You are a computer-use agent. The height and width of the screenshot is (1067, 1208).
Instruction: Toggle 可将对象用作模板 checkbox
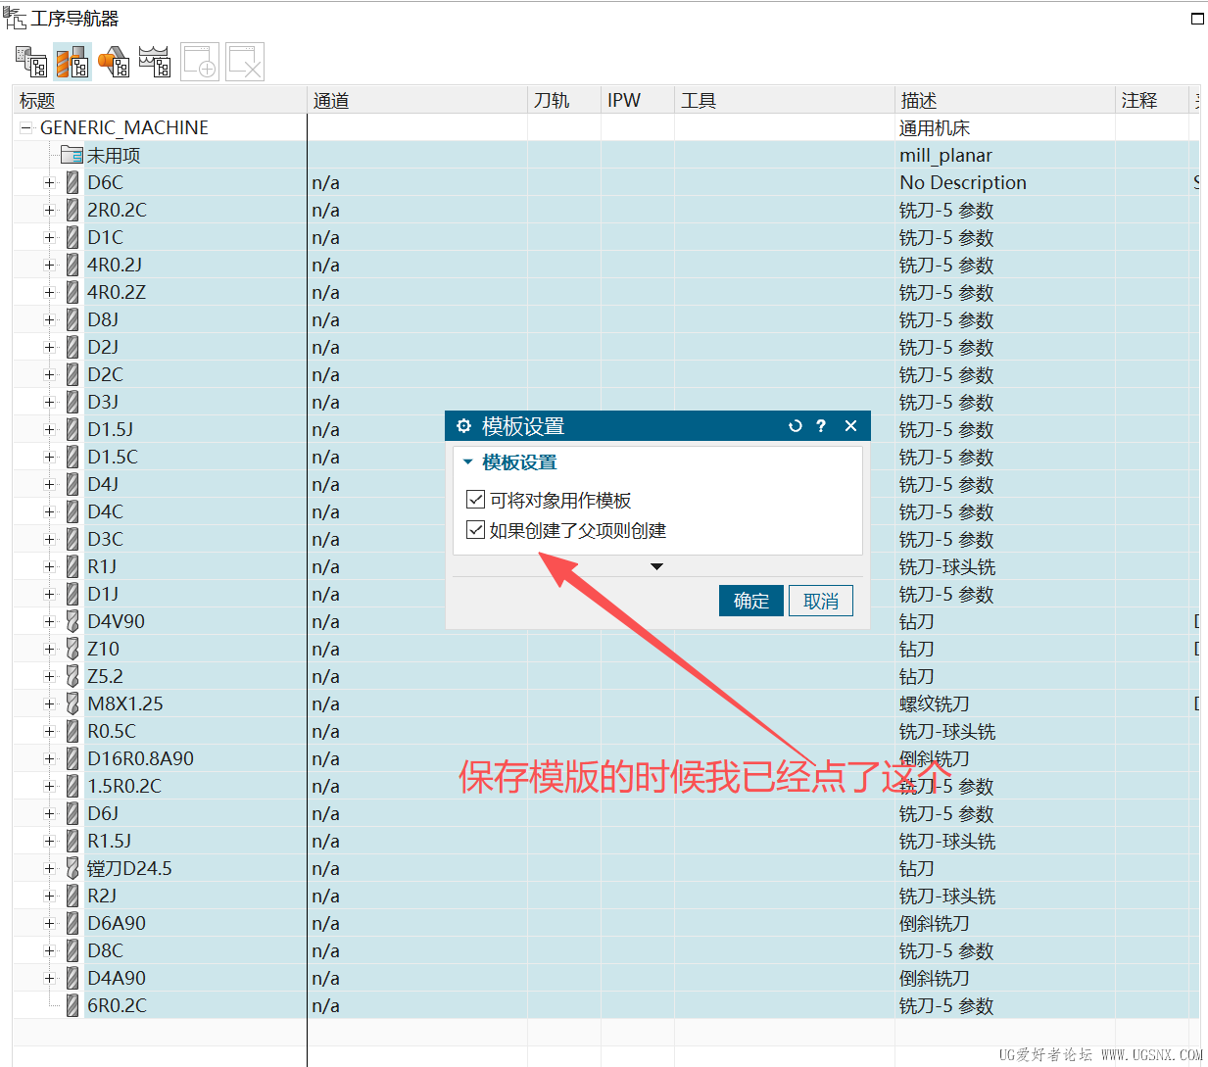tap(476, 500)
